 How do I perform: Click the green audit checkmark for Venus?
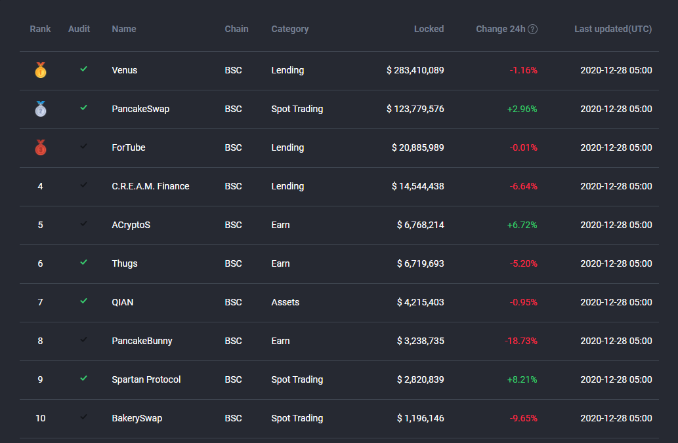(x=83, y=69)
